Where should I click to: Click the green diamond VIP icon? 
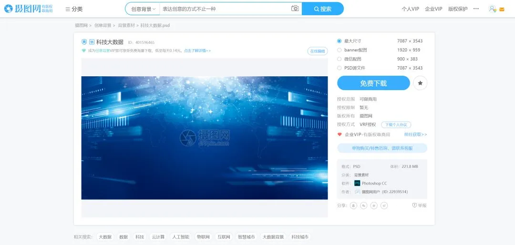(84, 51)
